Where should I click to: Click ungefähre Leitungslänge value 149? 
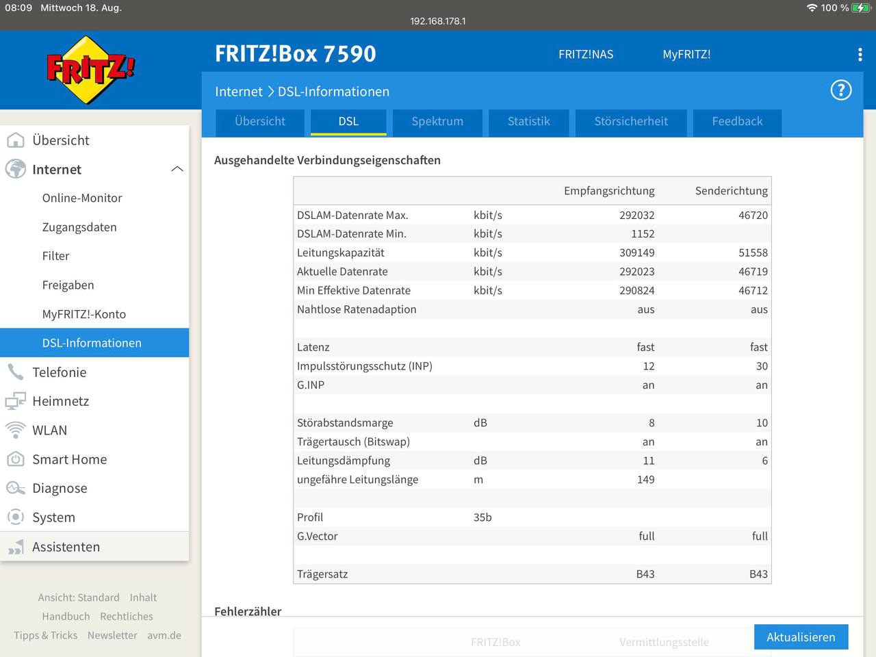pos(646,480)
